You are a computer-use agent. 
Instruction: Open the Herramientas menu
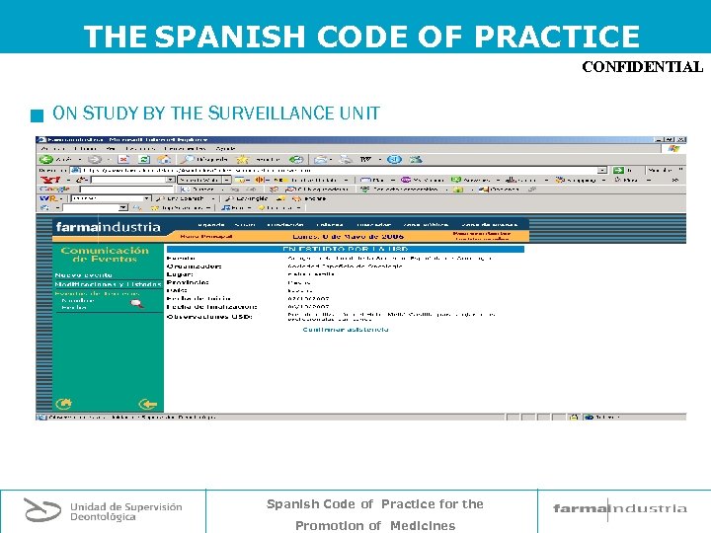pos(185,149)
